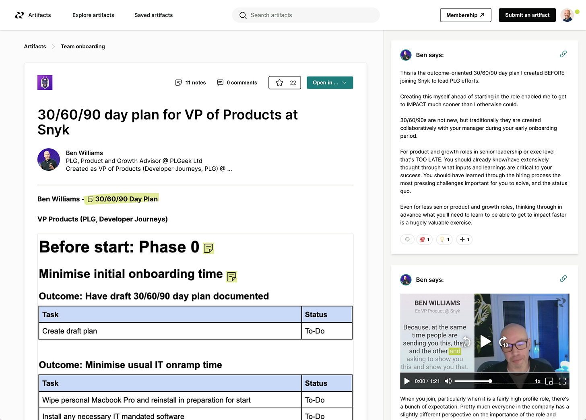Click the purple company logo thumbnail
The width and height of the screenshot is (586, 420).
[45, 83]
